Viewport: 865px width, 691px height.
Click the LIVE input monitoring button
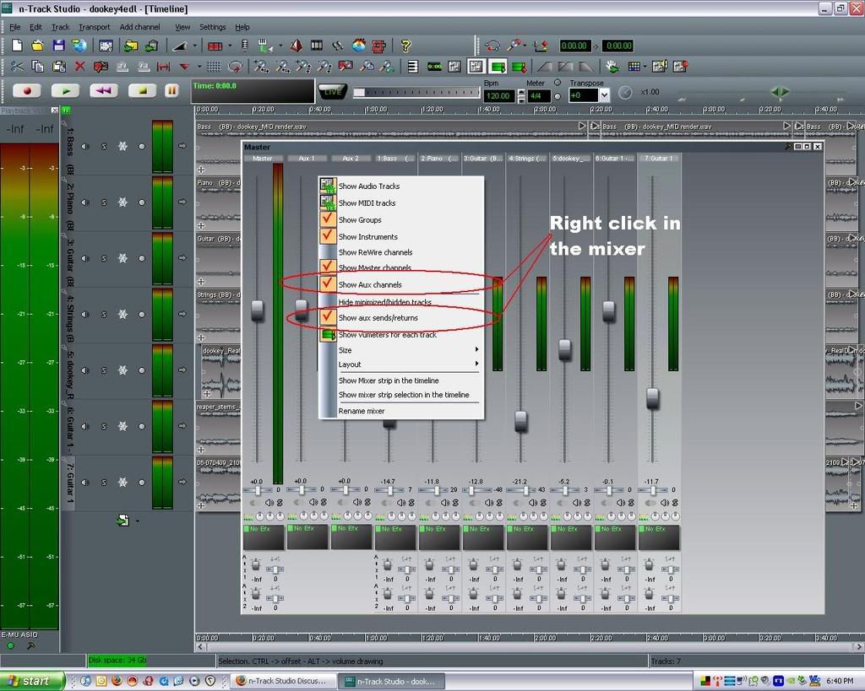(333, 91)
